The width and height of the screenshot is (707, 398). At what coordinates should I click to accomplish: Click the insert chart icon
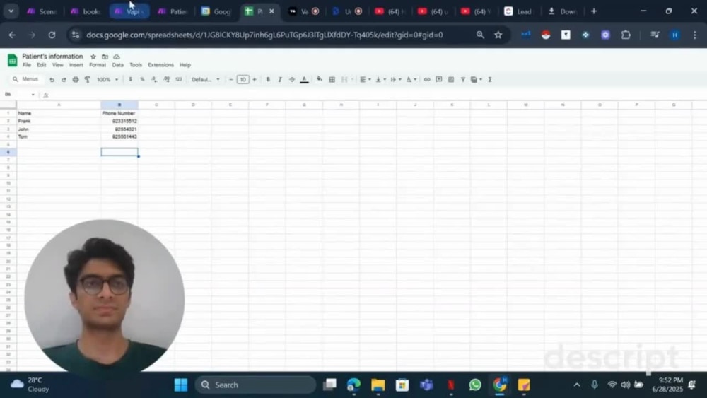[x=451, y=79]
